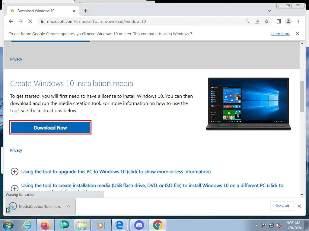This screenshot has height=231, width=309.
Task: Click the page scrollbar thumb
Action: click(x=302, y=97)
